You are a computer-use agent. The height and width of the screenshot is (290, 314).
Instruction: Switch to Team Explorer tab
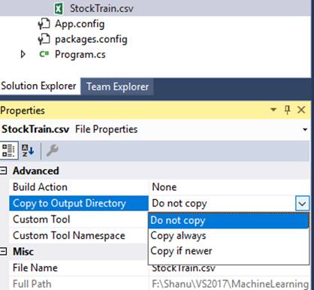pos(117,86)
